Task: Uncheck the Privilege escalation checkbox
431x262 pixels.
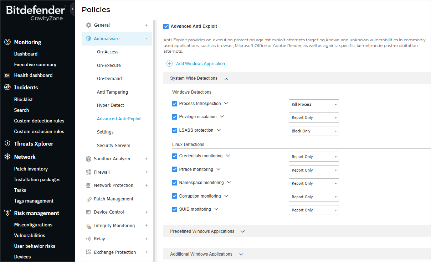Action: (174, 117)
